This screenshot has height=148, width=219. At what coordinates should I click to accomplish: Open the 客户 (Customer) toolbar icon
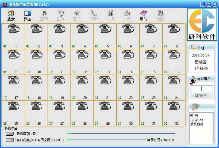tap(77, 16)
